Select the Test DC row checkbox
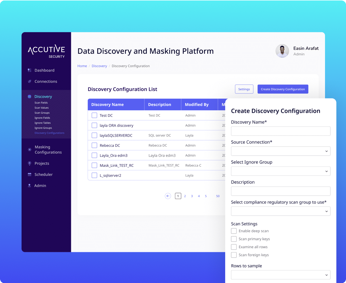The width and height of the screenshot is (346, 283). [x=94, y=115]
